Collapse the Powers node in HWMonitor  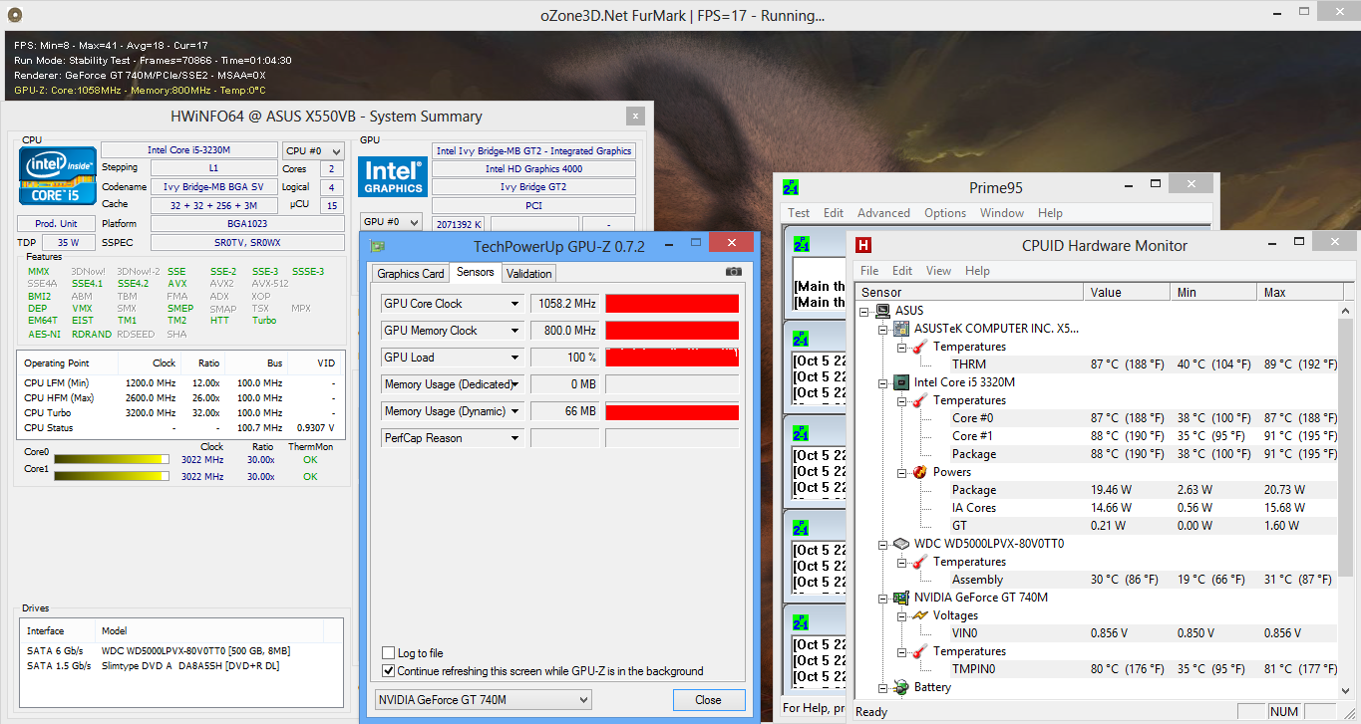coord(901,472)
